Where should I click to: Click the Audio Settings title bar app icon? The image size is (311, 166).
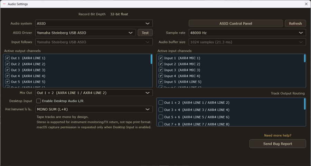(x=4, y=4)
